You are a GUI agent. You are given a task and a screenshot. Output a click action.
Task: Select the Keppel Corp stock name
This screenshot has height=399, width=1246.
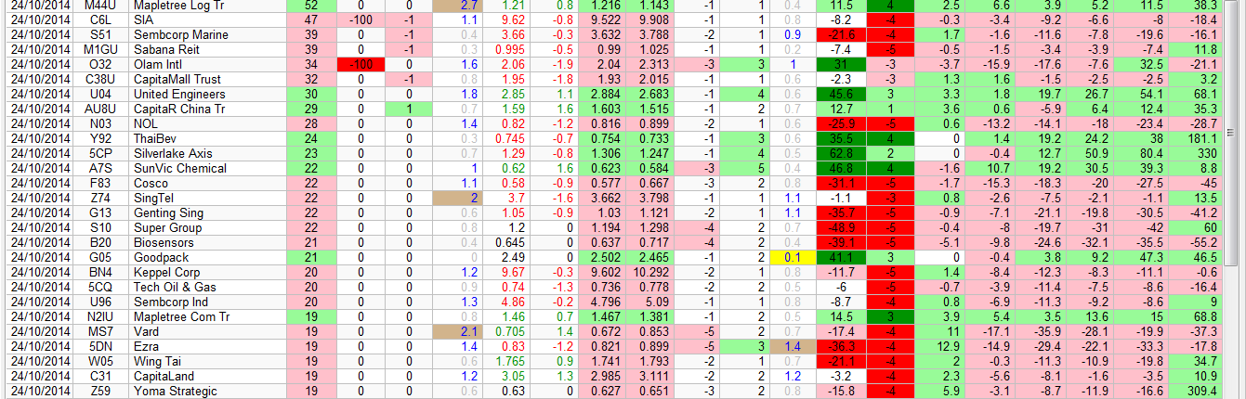click(x=166, y=272)
